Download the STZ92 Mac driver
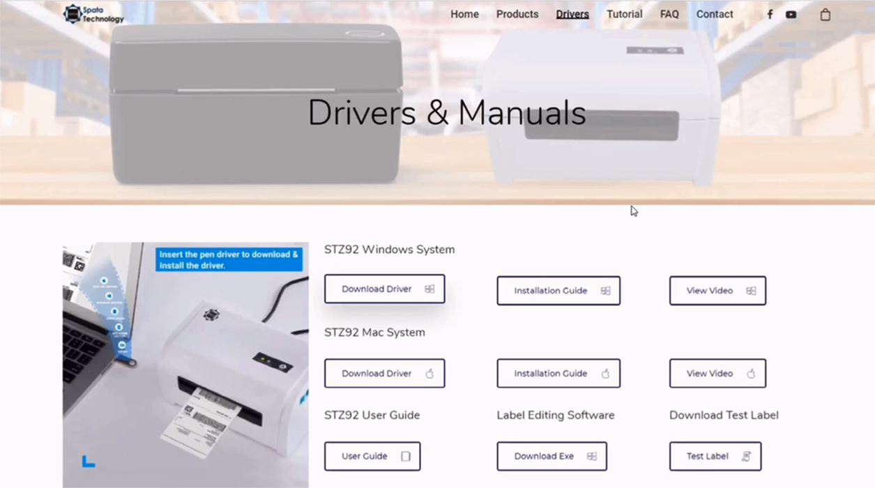The image size is (875, 488). coord(384,374)
